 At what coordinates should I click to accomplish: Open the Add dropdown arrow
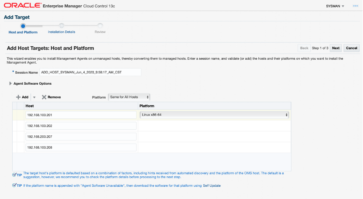coord(34,97)
